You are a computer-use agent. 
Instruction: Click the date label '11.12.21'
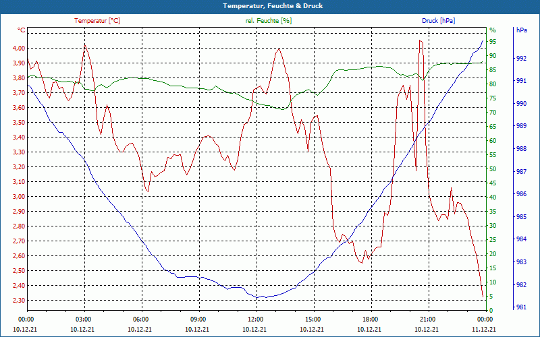[x=484, y=329]
